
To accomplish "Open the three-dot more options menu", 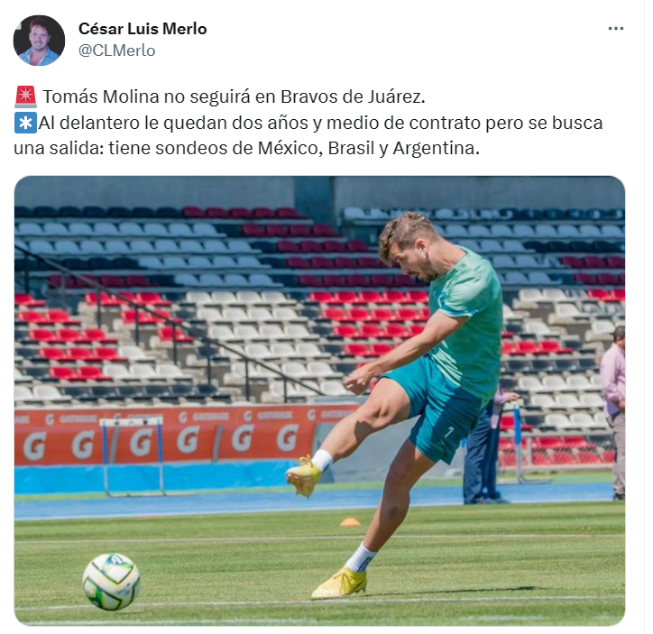I will [615, 28].
